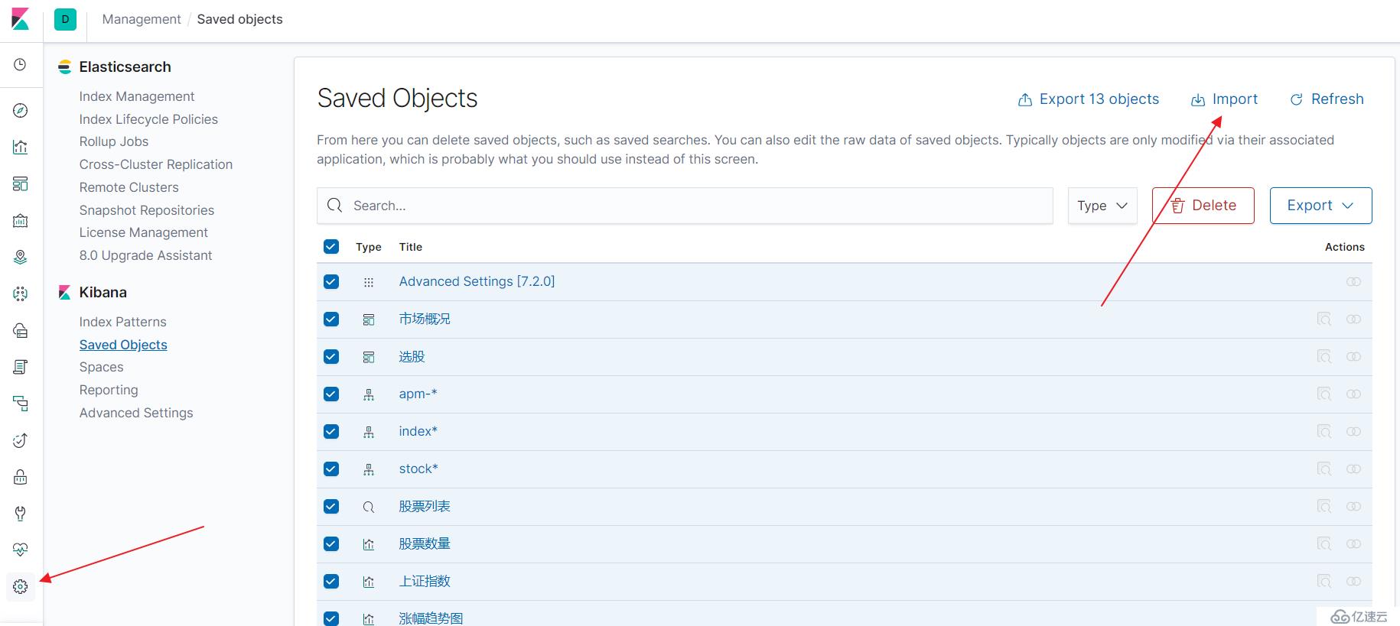Open Canvas icon in sidebar
The width and height of the screenshot is (1400, 626).
click(21, 221)
